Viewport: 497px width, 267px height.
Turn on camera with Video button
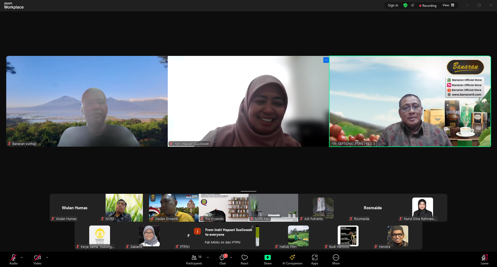click(37, 259)
